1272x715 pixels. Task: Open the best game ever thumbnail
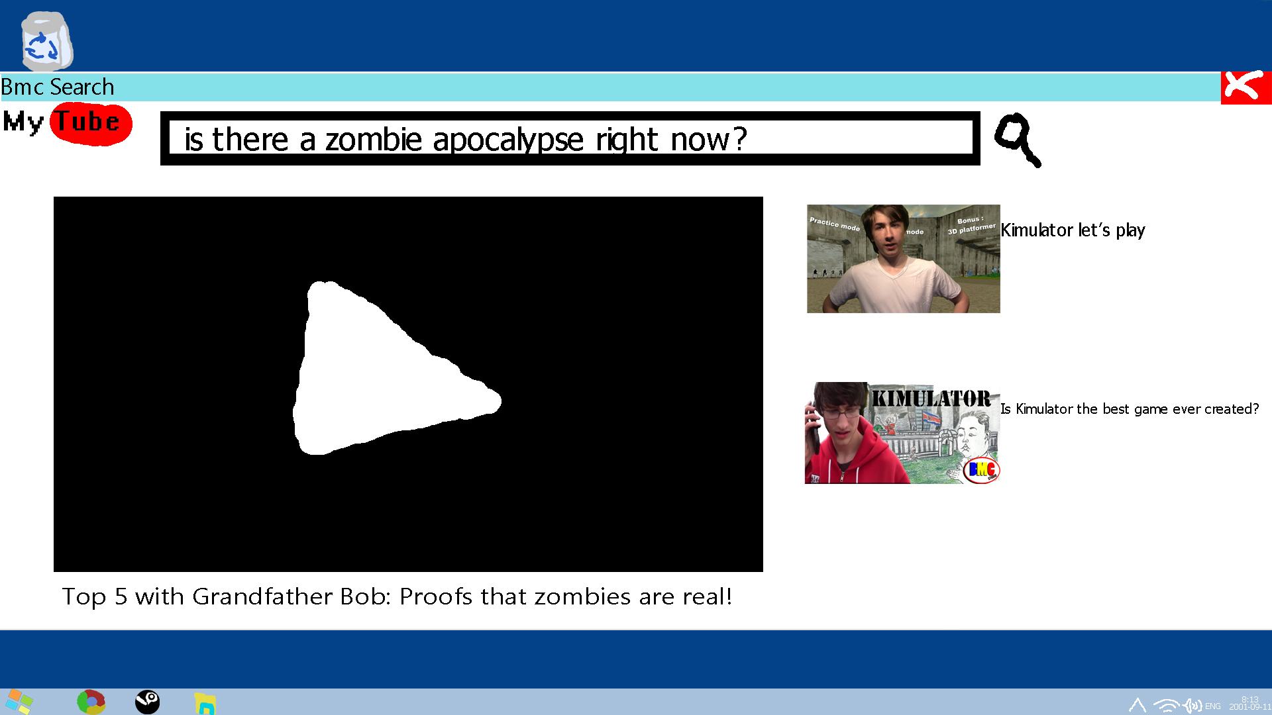coord(902,433)
